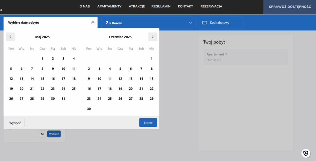Clear selected dates with Wyczyść button
Screen dimensions: 316x161
(x=15, y=123)
